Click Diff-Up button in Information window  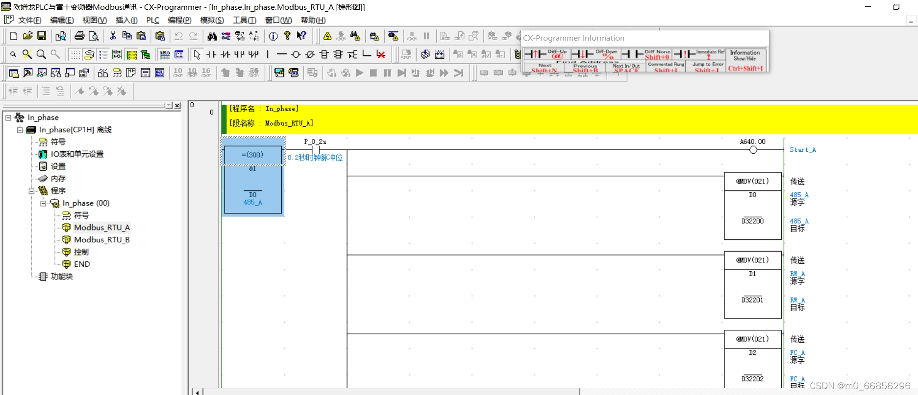547,54
